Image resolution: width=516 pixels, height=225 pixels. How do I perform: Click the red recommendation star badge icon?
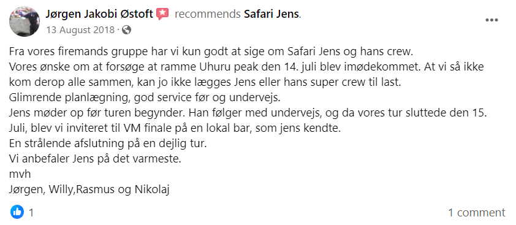pos(162,14)
